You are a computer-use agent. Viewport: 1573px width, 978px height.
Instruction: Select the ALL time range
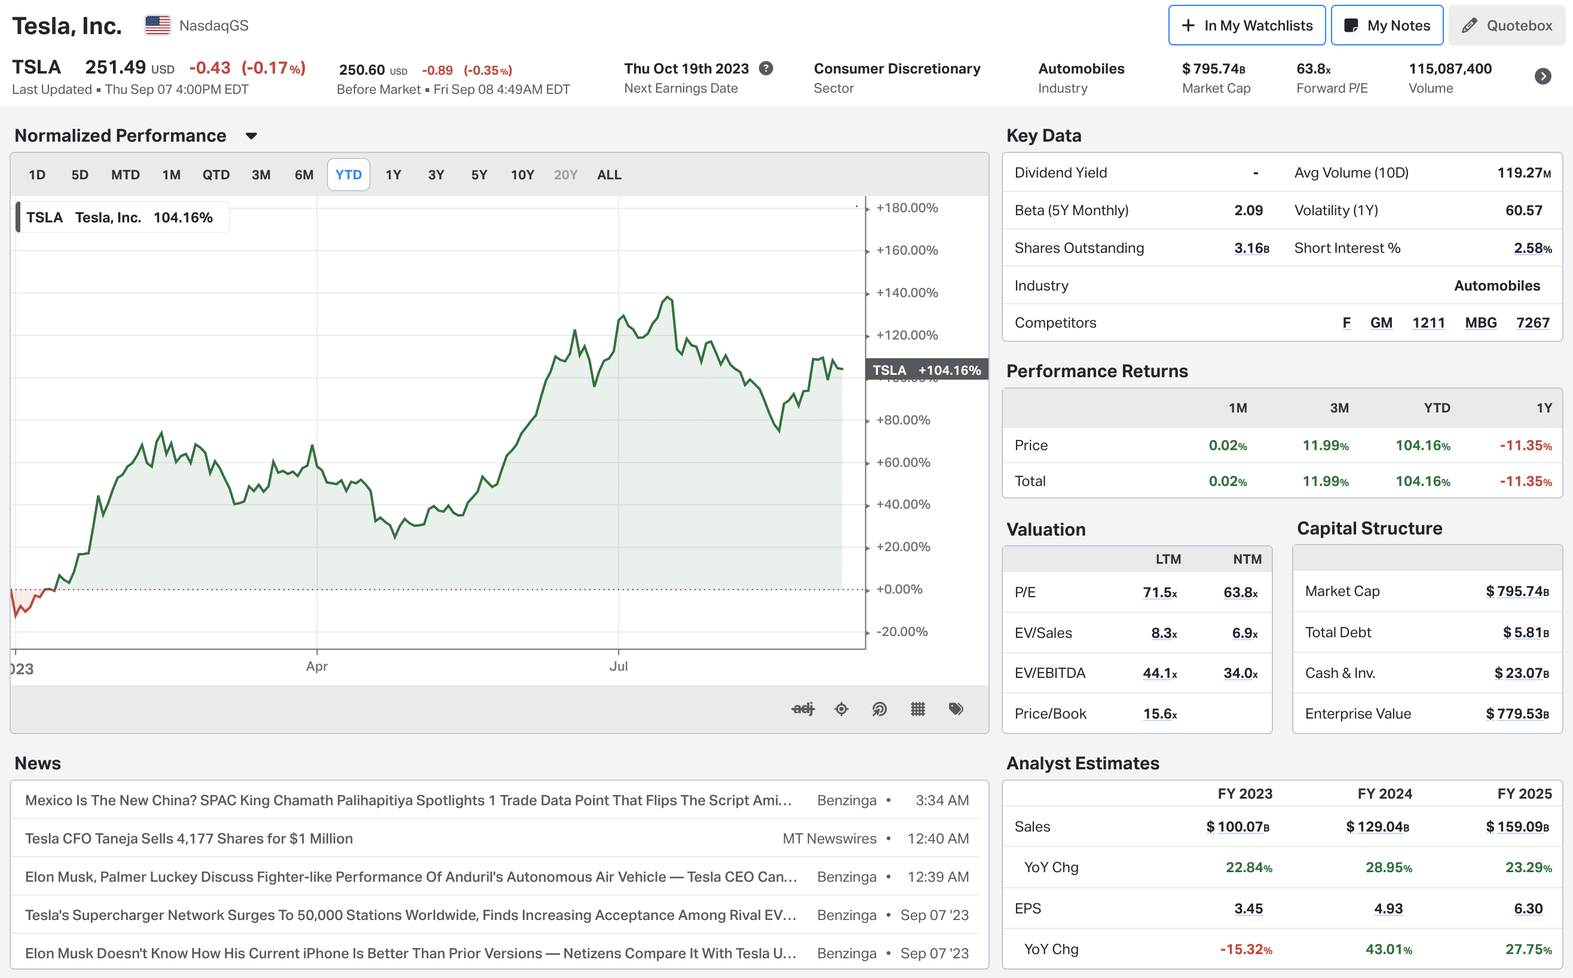click(x=609, y=175)
